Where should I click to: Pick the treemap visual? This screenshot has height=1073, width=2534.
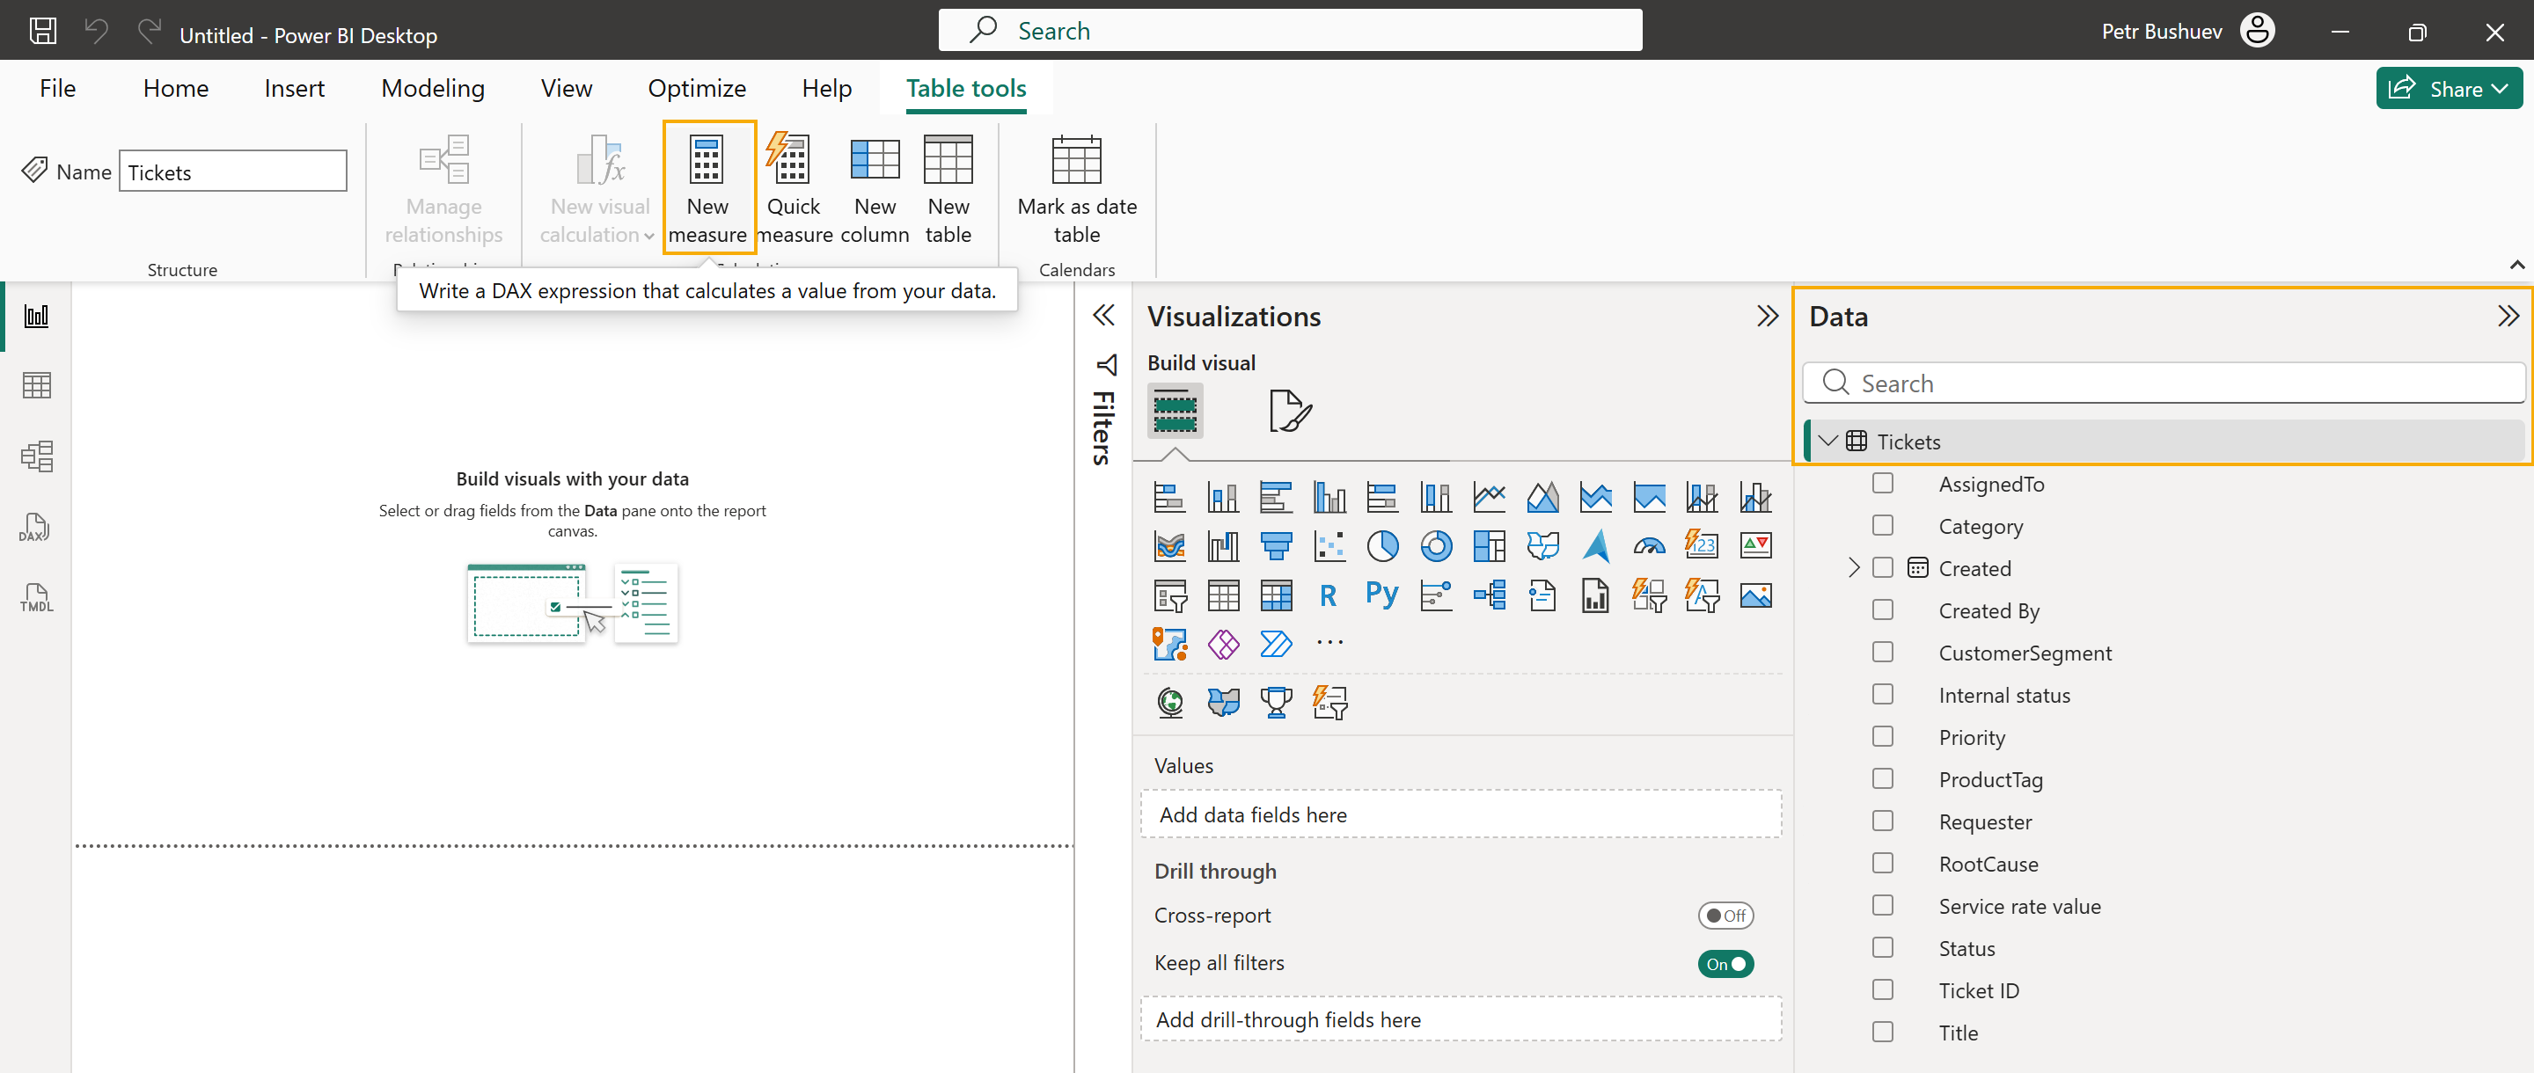pos(1490,546)
